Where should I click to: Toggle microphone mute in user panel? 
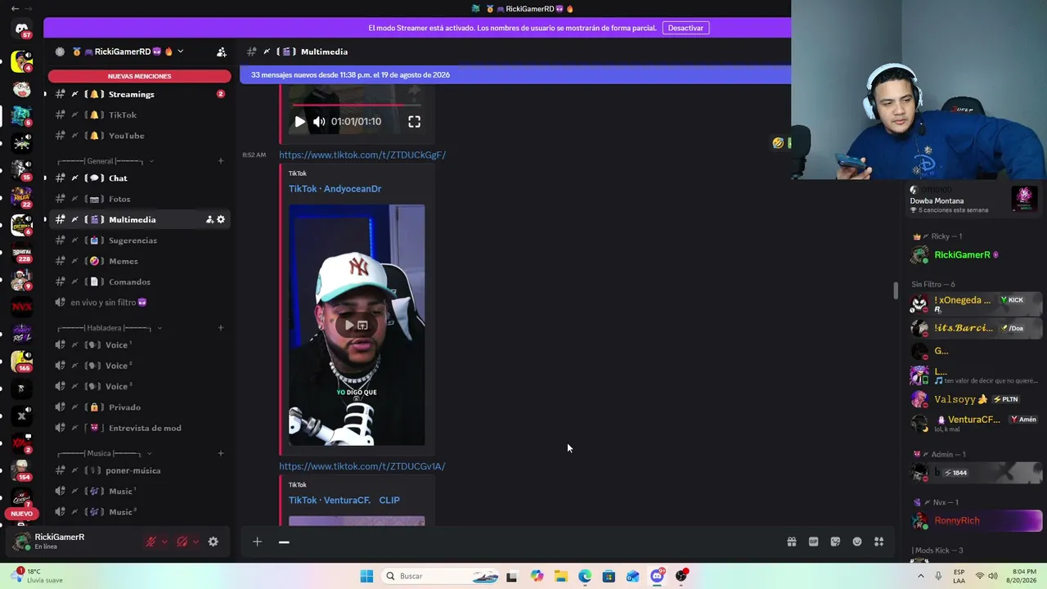[151, 542]
